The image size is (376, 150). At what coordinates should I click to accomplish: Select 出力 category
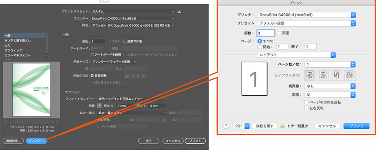click(24, 45)
